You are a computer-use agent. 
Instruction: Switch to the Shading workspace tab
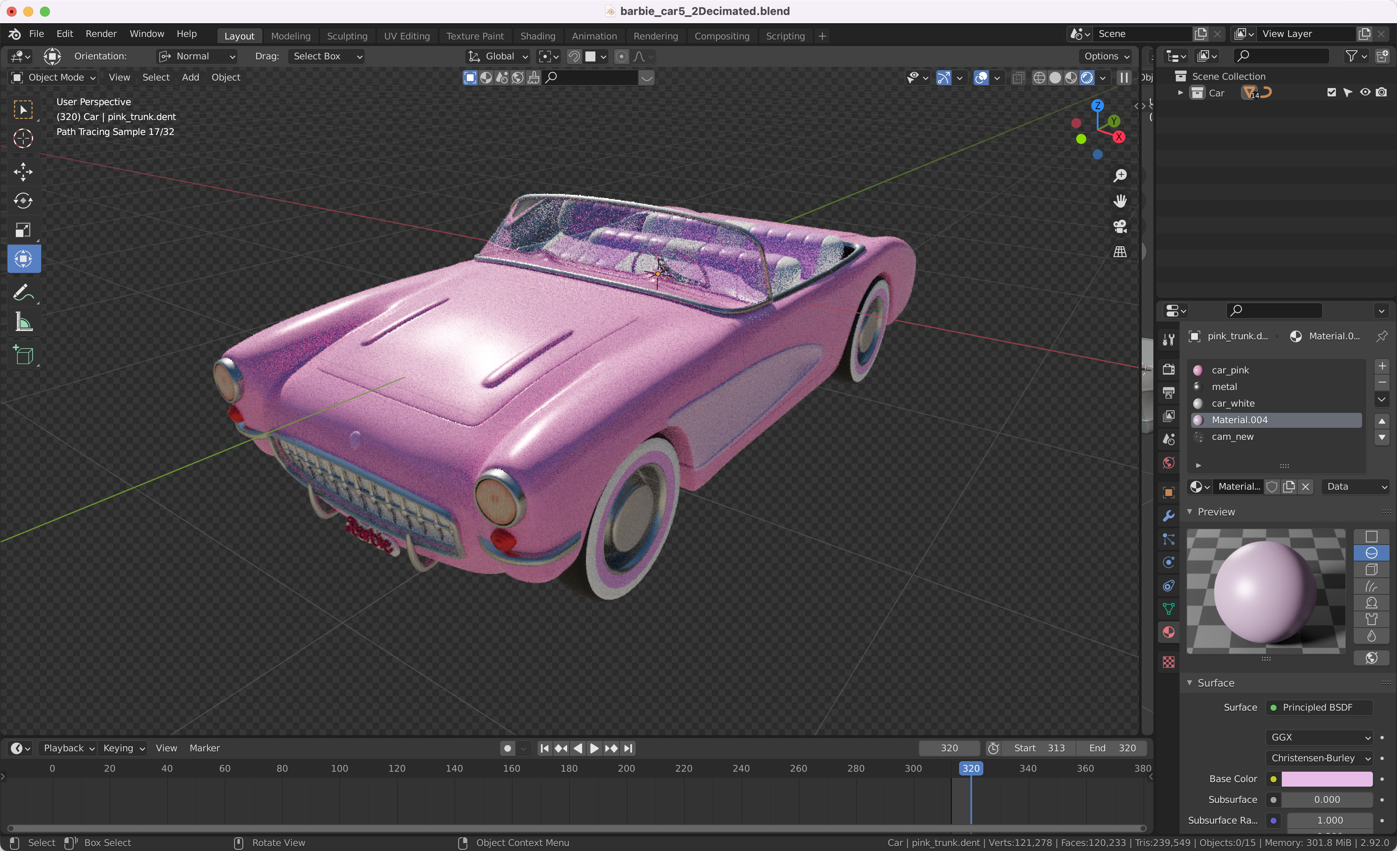click(538, 36)
